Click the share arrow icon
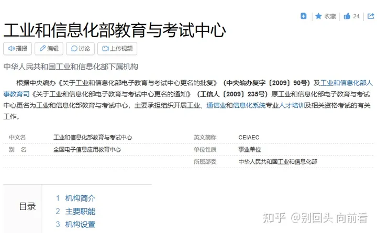The width and height of the screenshot is (377, 233). pyautogui.click(x=371, y=16)
